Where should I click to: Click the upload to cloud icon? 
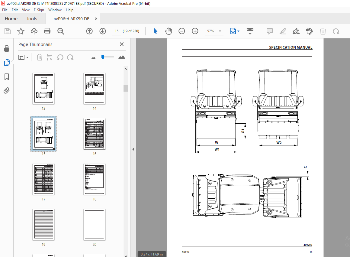[x=34, y=31]
